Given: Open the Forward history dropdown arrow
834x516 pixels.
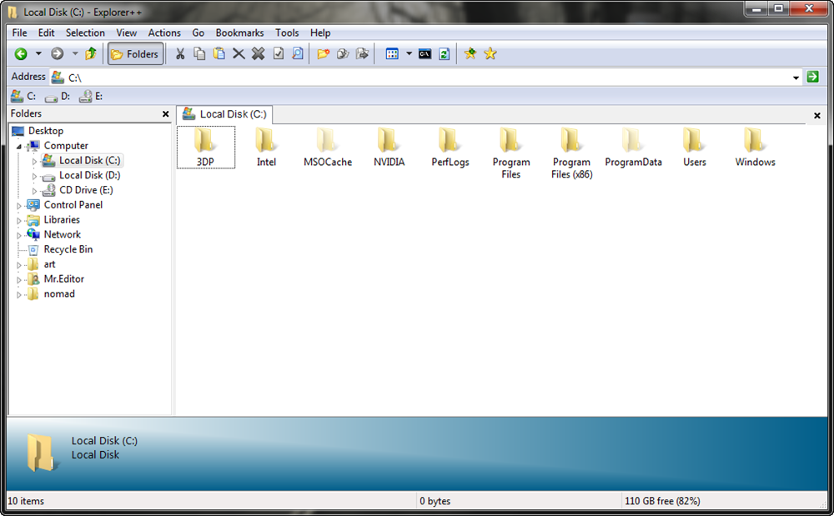Looking at the screenshot, I should click(x=75, y=53).
